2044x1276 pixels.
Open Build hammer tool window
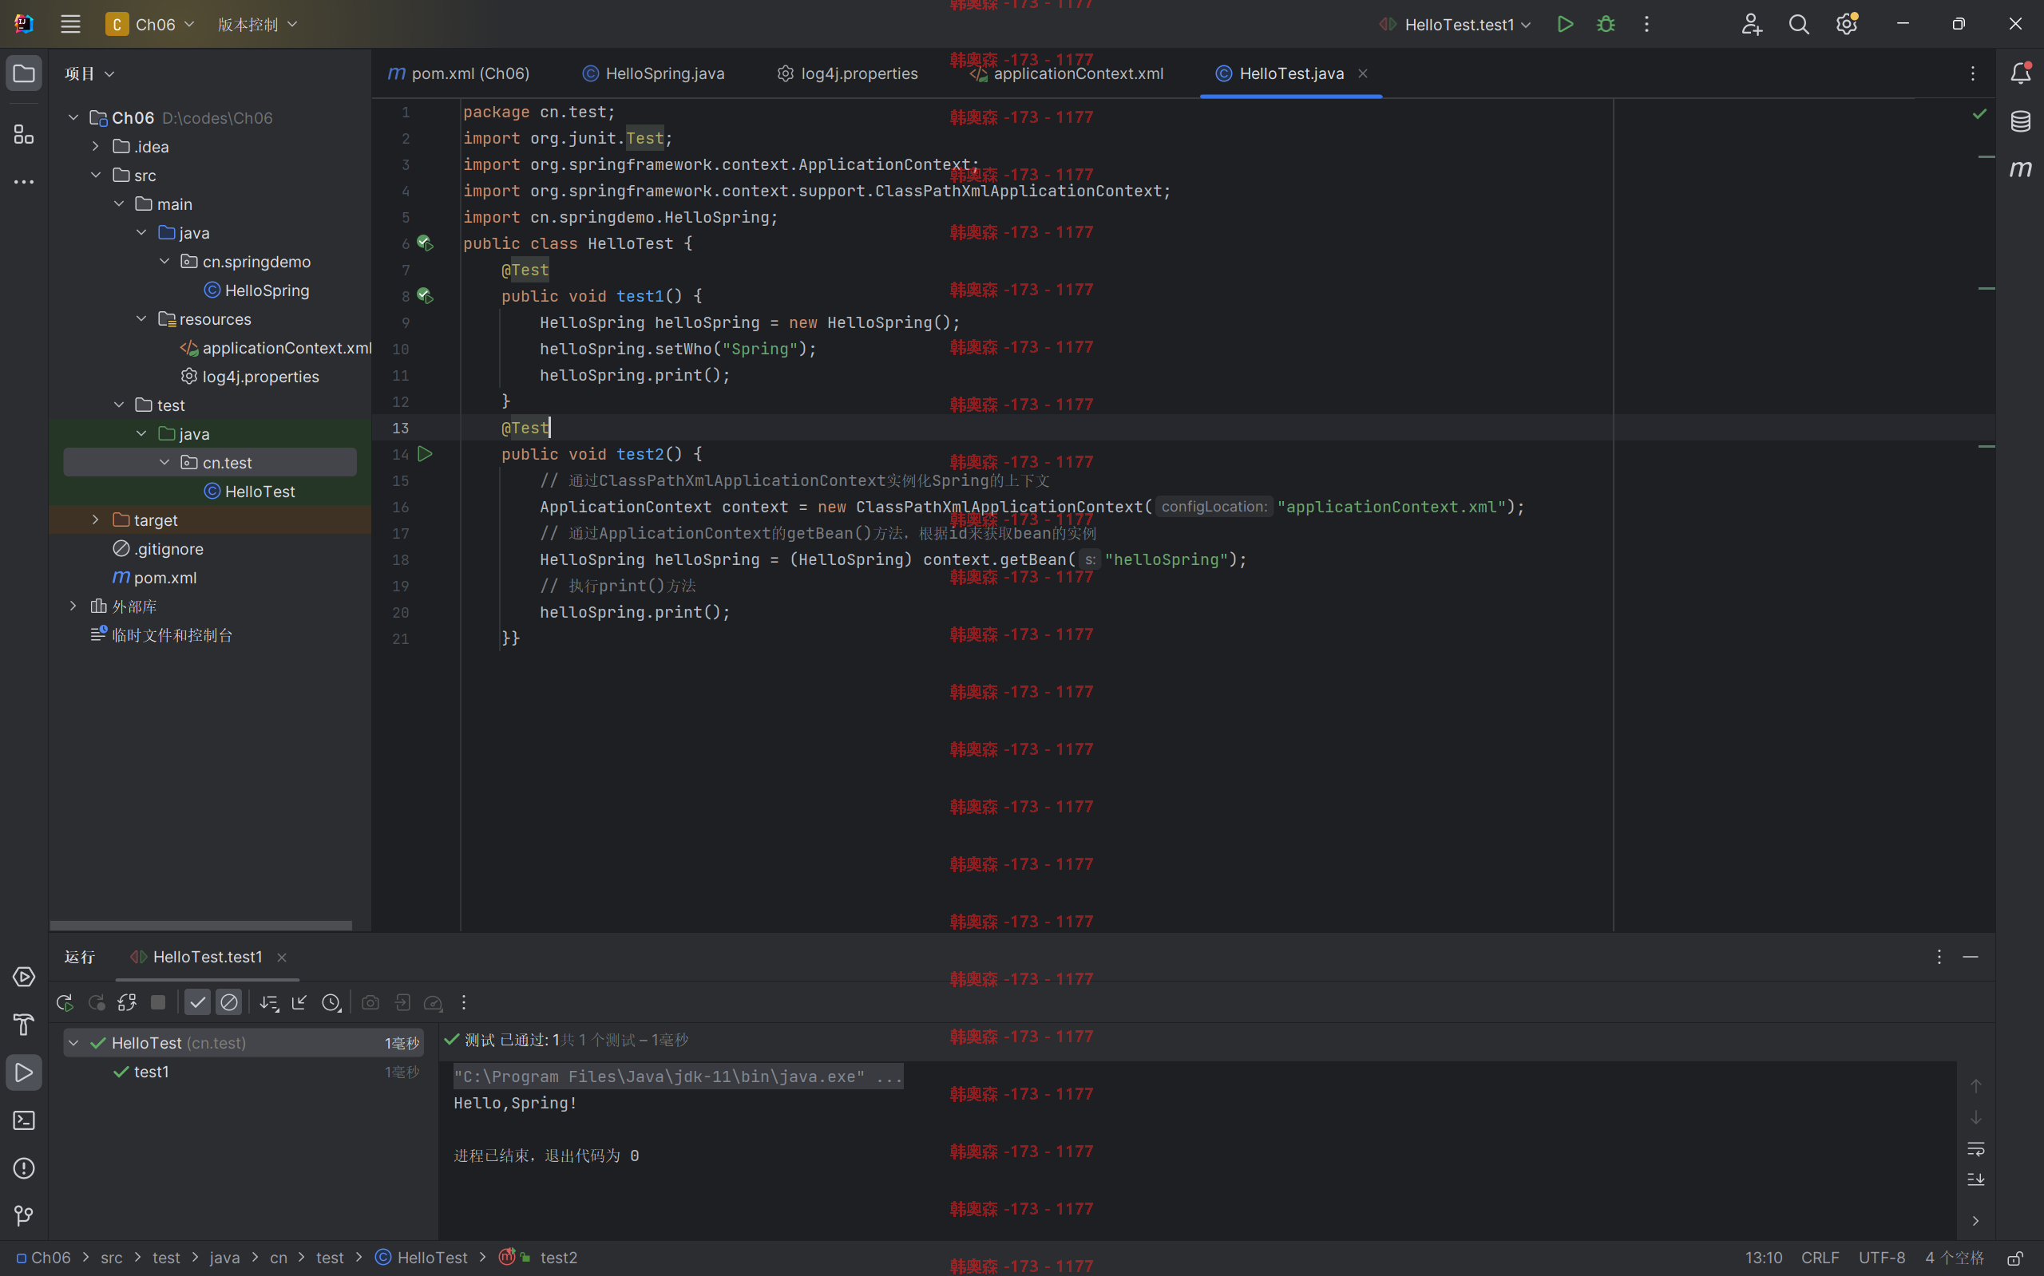24,1025
